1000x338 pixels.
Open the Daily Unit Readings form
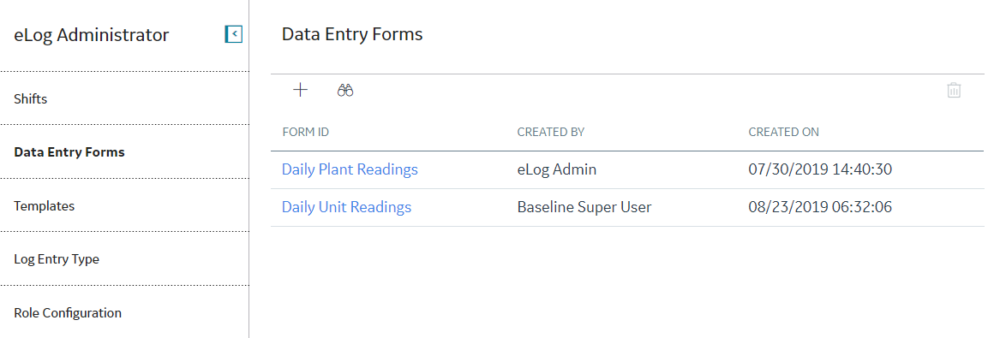tap(346, 207)
